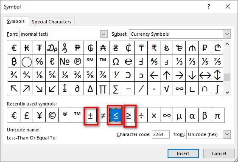This screenshot has width=238, height=162.
Task: Pick the Ohm Ω symbol
Action: tap(116, 61)
